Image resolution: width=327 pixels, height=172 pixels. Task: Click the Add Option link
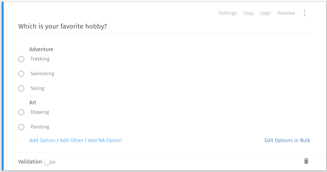(x=42, y=140)
